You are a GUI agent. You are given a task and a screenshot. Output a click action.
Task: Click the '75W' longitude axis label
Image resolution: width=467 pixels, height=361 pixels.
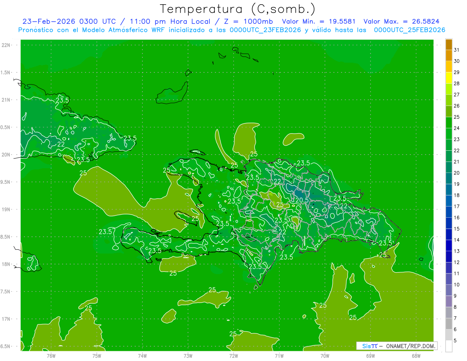[x=97, y=356]
